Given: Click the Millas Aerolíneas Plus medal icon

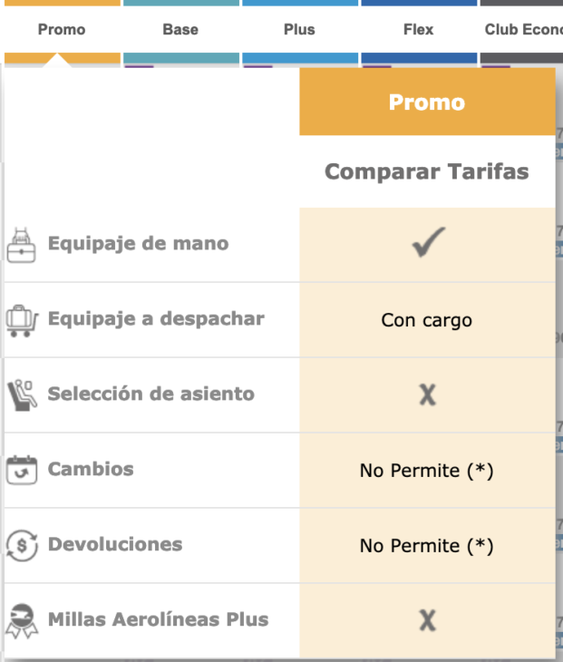Looking at the screenshot, I should [x=22, y=620].
